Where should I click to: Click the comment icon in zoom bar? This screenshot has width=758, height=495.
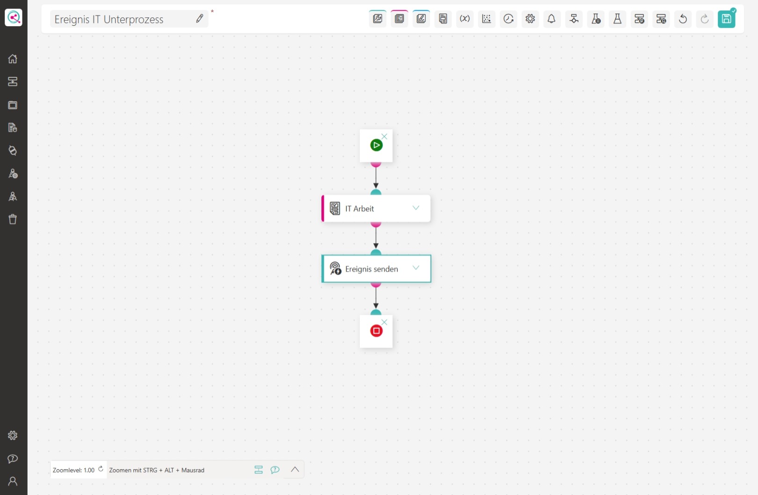275,470
